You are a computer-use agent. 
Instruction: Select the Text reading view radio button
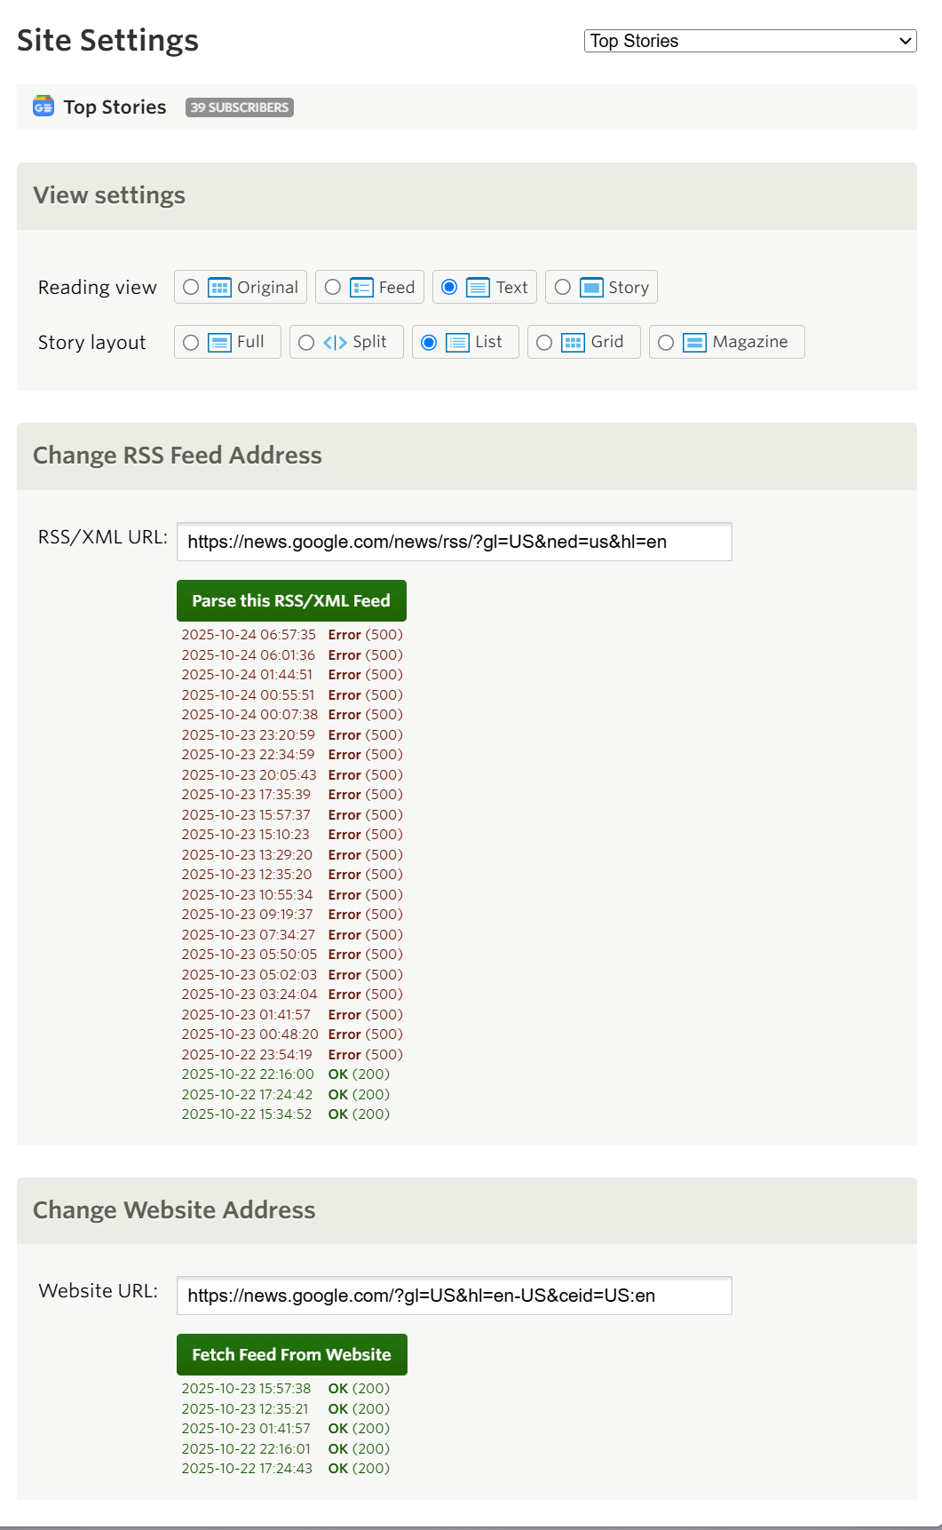click(x=449, y=287)
